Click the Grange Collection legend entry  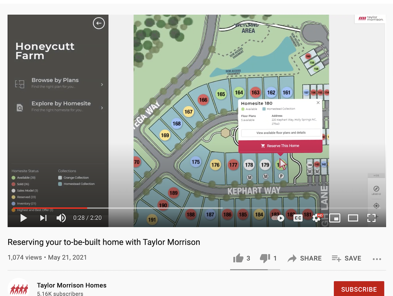pyautogui.click(x=74, y=178)
